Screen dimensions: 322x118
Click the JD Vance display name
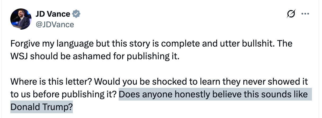[53, 14]
